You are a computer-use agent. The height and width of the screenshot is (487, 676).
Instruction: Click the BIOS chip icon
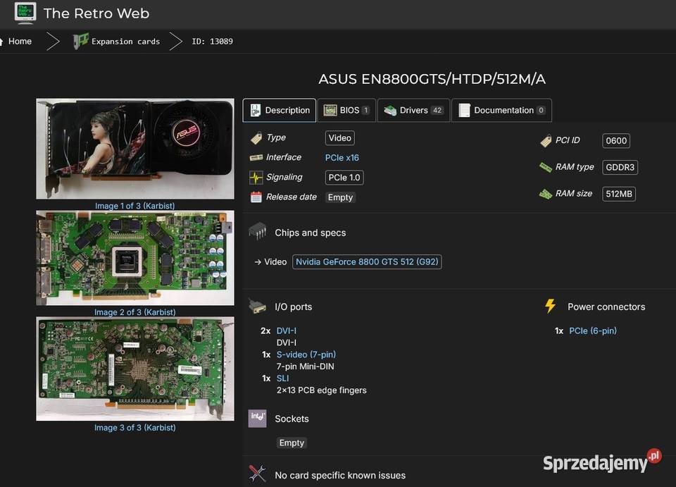pos(330,111)
